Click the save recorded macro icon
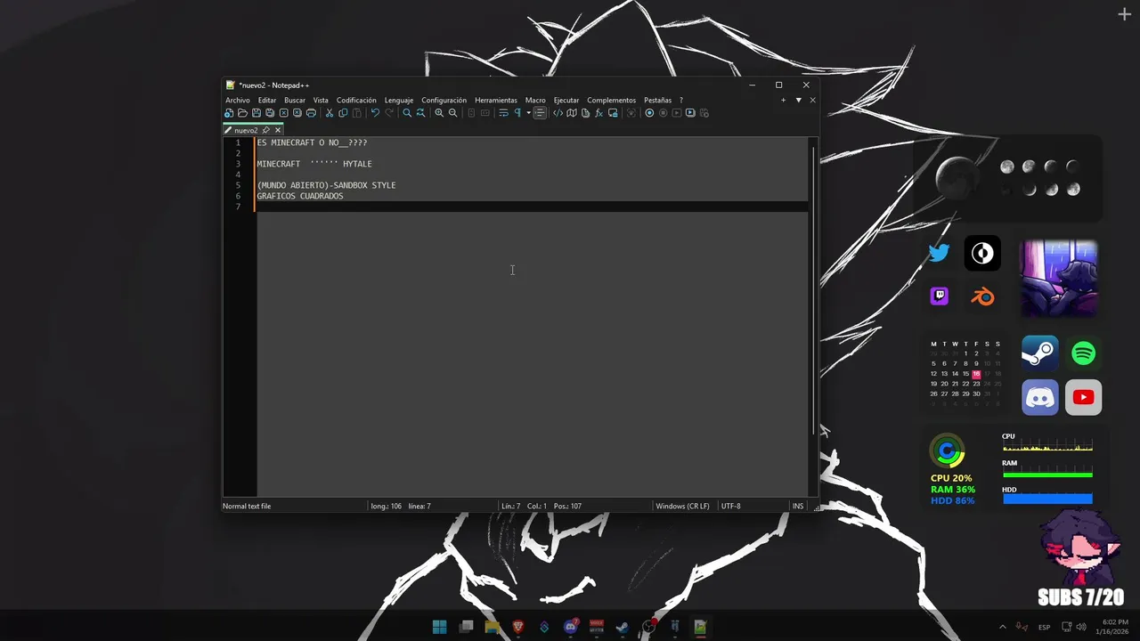The width and height of the screenshot is (1140, 641). click(704, 113)
